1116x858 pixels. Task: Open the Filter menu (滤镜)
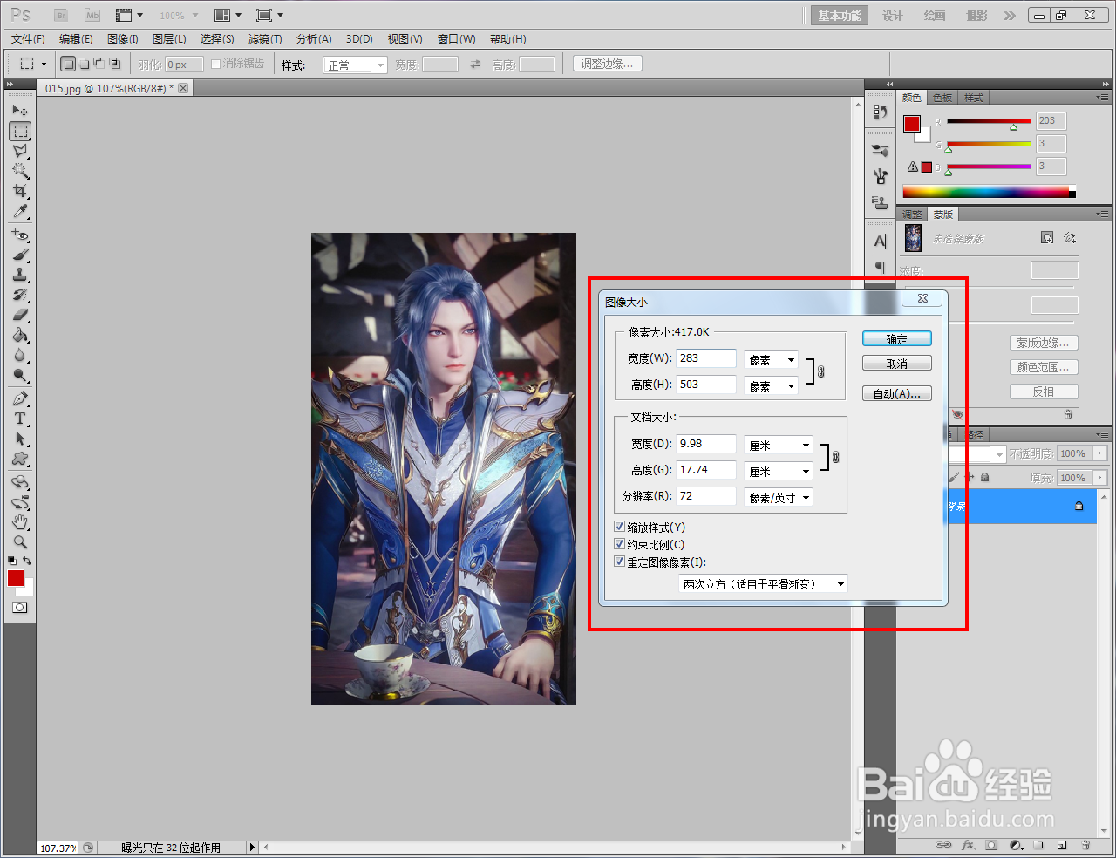pos(265,38)
